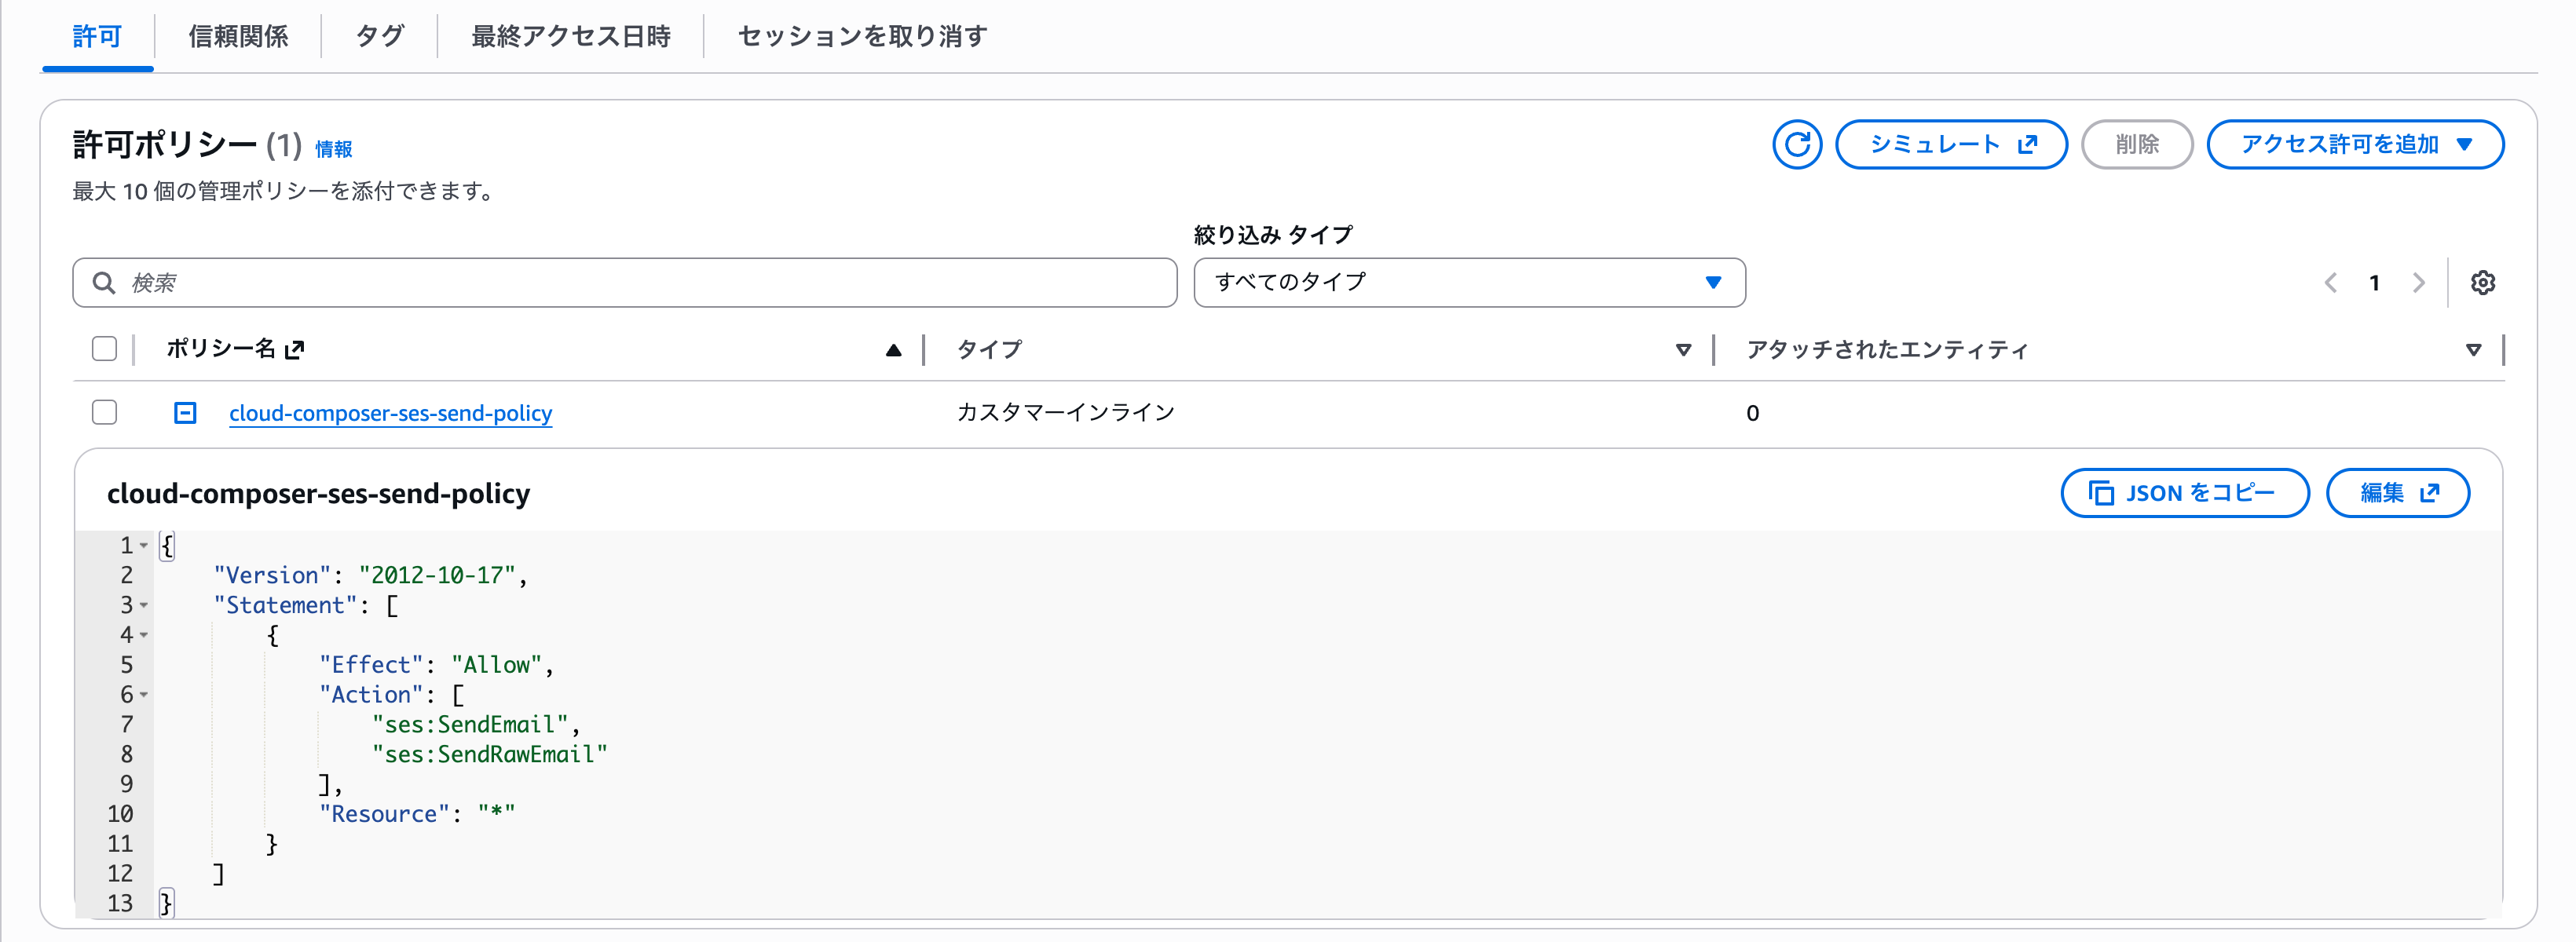Click the external link icon next to ポリシー名
The height and width of the screenshot is (942, 2576).
click(296, 349)
